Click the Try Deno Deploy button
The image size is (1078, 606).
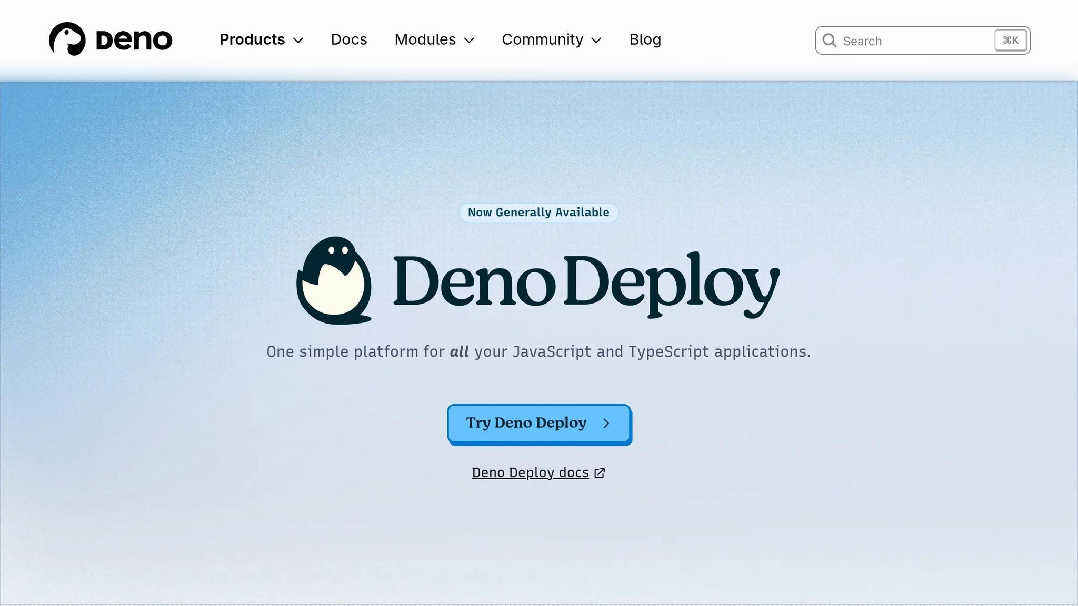tap(538, 423)
